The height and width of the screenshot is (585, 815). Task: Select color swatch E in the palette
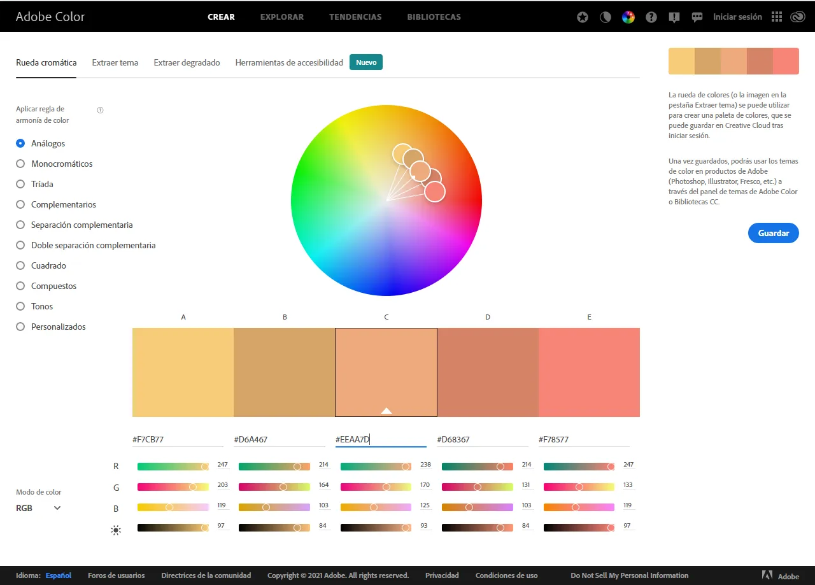click(589, 372)
